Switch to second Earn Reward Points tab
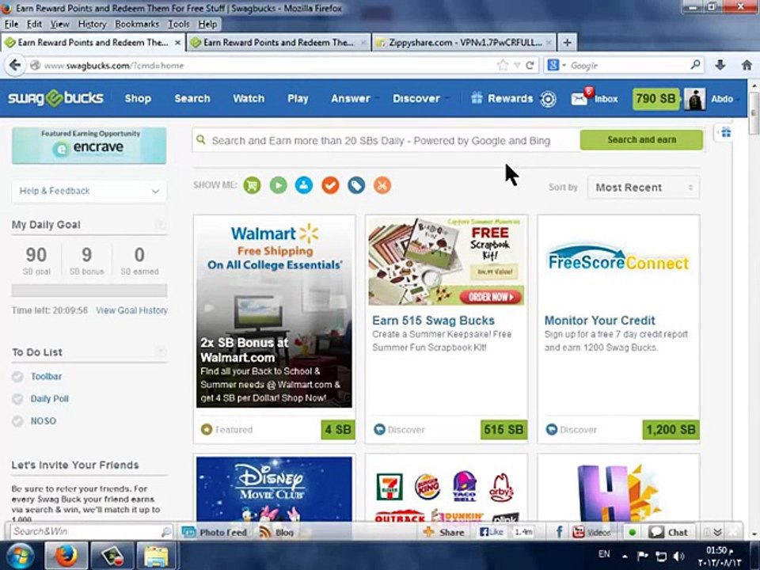Viewport: 760px width, 570px height. 278,43
